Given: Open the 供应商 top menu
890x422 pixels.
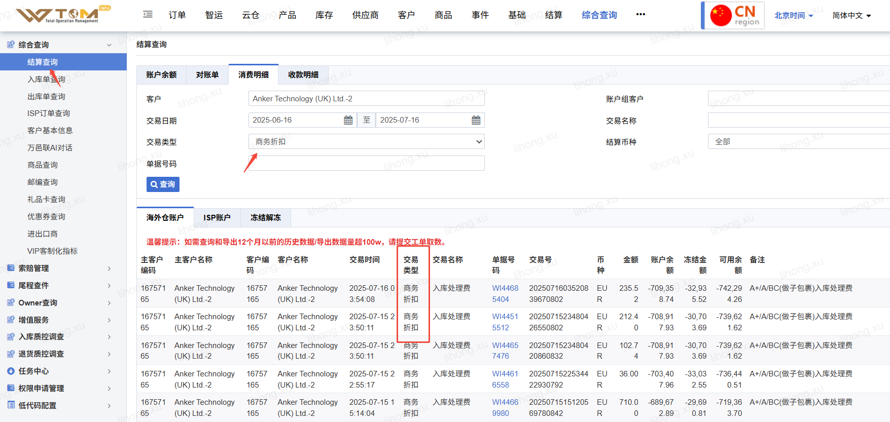Looking at the screenshot, I should (365, 15).
